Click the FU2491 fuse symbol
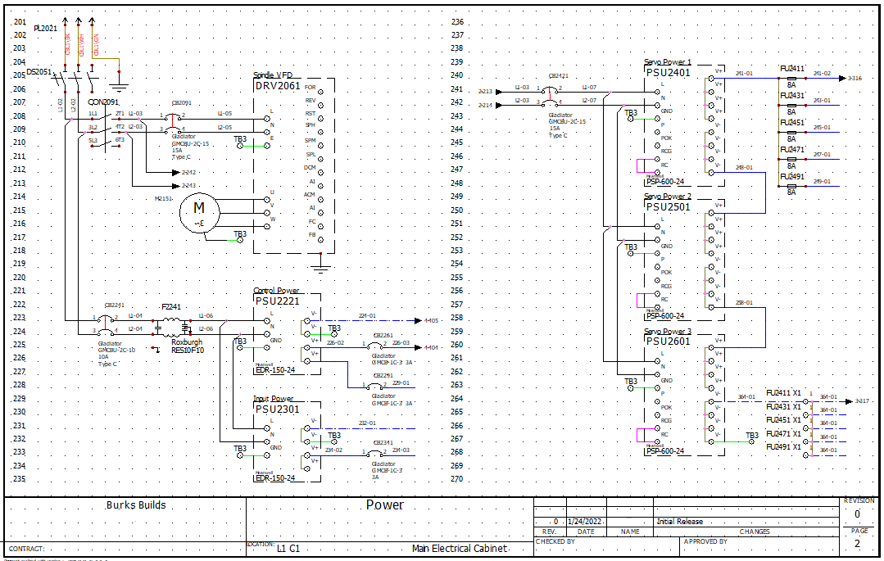884x561 pixels. (x=791, y=185)
